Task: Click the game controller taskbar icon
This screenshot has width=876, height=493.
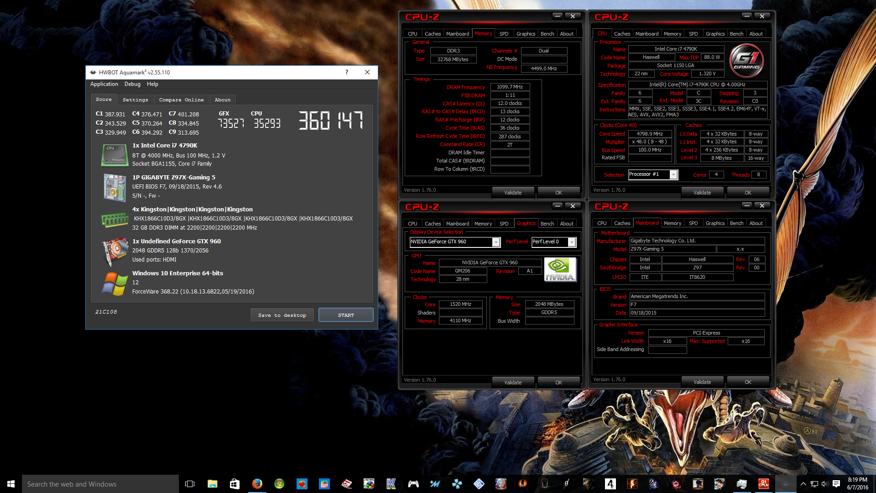Action: 413,484
